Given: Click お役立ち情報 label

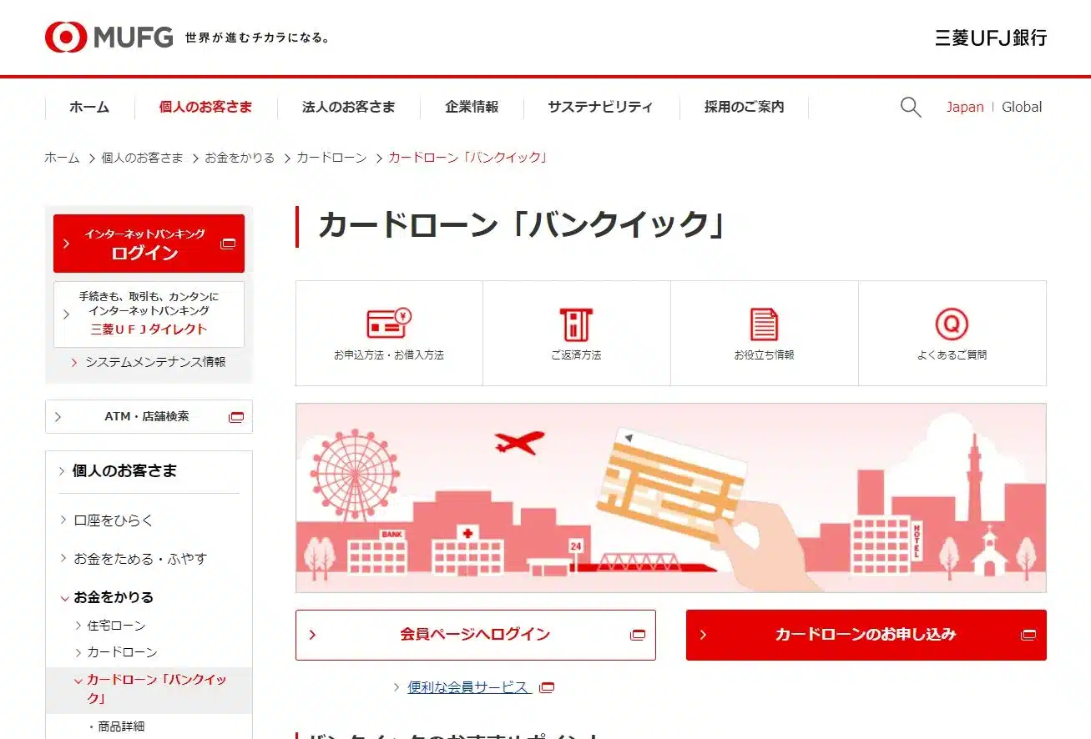Looking at the screenshot, I should [x=764, y=355].
